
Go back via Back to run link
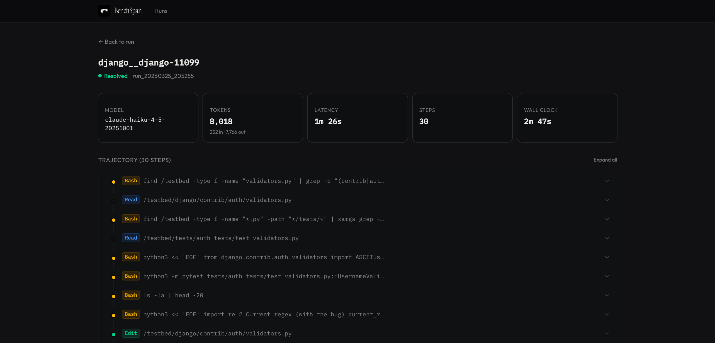click(116, 42)
